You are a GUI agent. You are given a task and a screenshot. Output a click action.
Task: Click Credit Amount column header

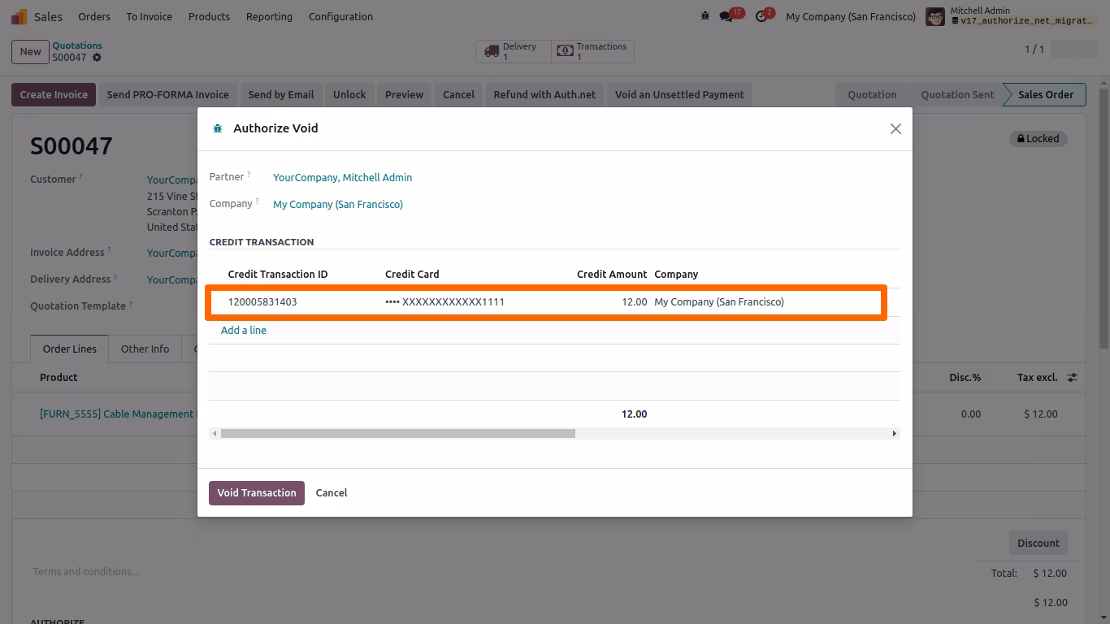point(612,275)
